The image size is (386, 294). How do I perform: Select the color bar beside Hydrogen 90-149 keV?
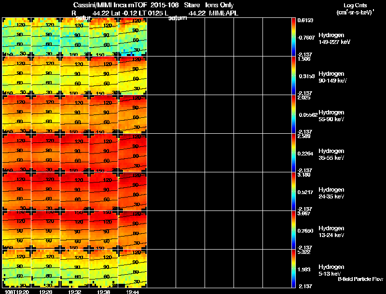point(293,75)
